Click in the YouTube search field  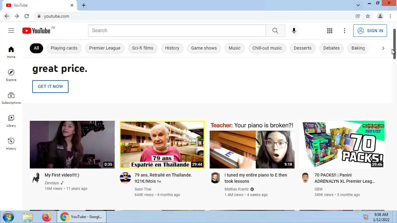177,31
